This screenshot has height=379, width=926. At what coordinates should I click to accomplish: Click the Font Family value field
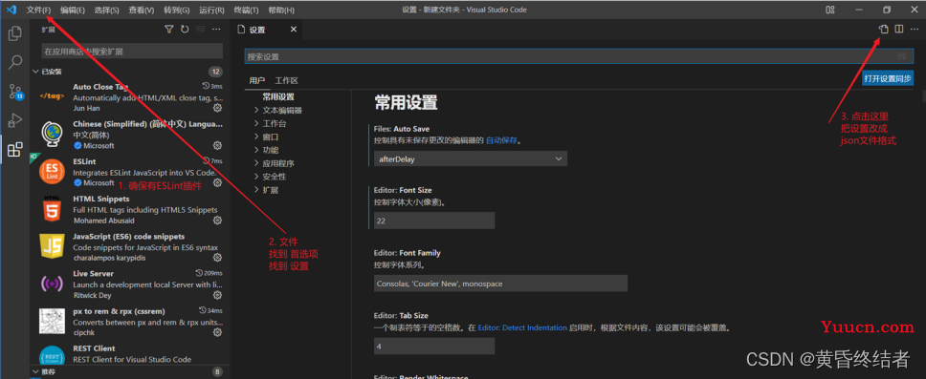500,284
